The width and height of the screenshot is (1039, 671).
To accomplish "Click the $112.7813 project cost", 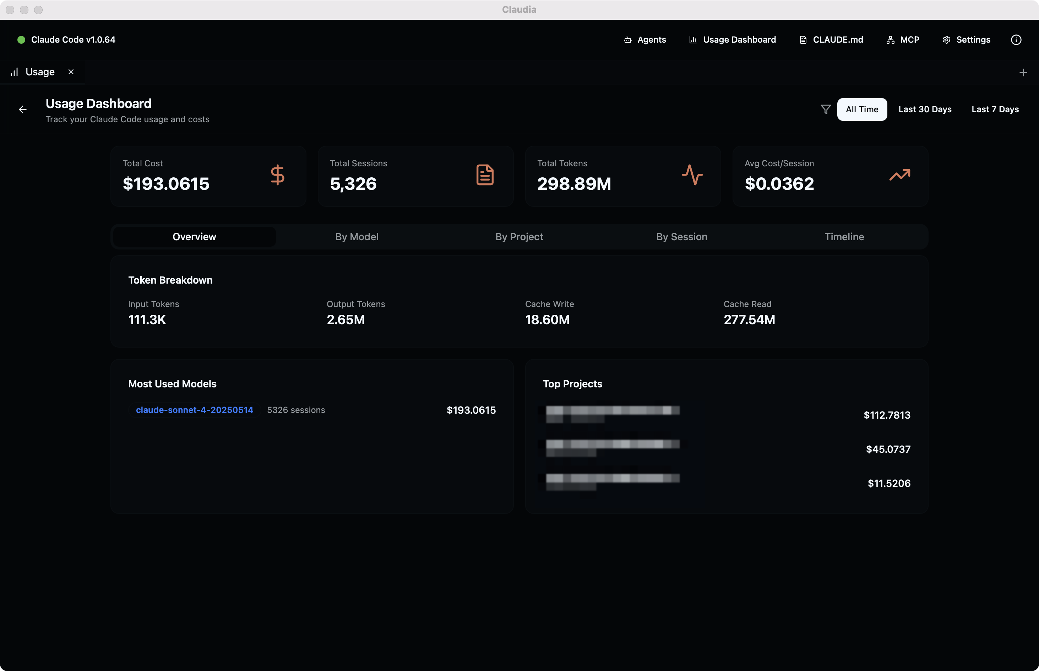I will [887, 415].
